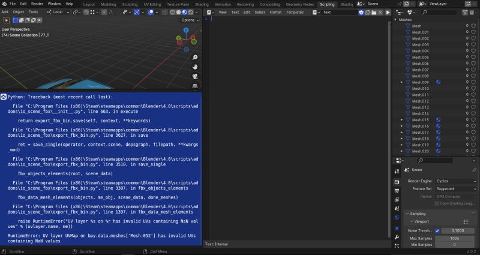Viewport: 480px width, 255px height.
Task: Switch to the Geometry Nodes workspace tab
Action: pyautogui.click(x=300, y=5)
